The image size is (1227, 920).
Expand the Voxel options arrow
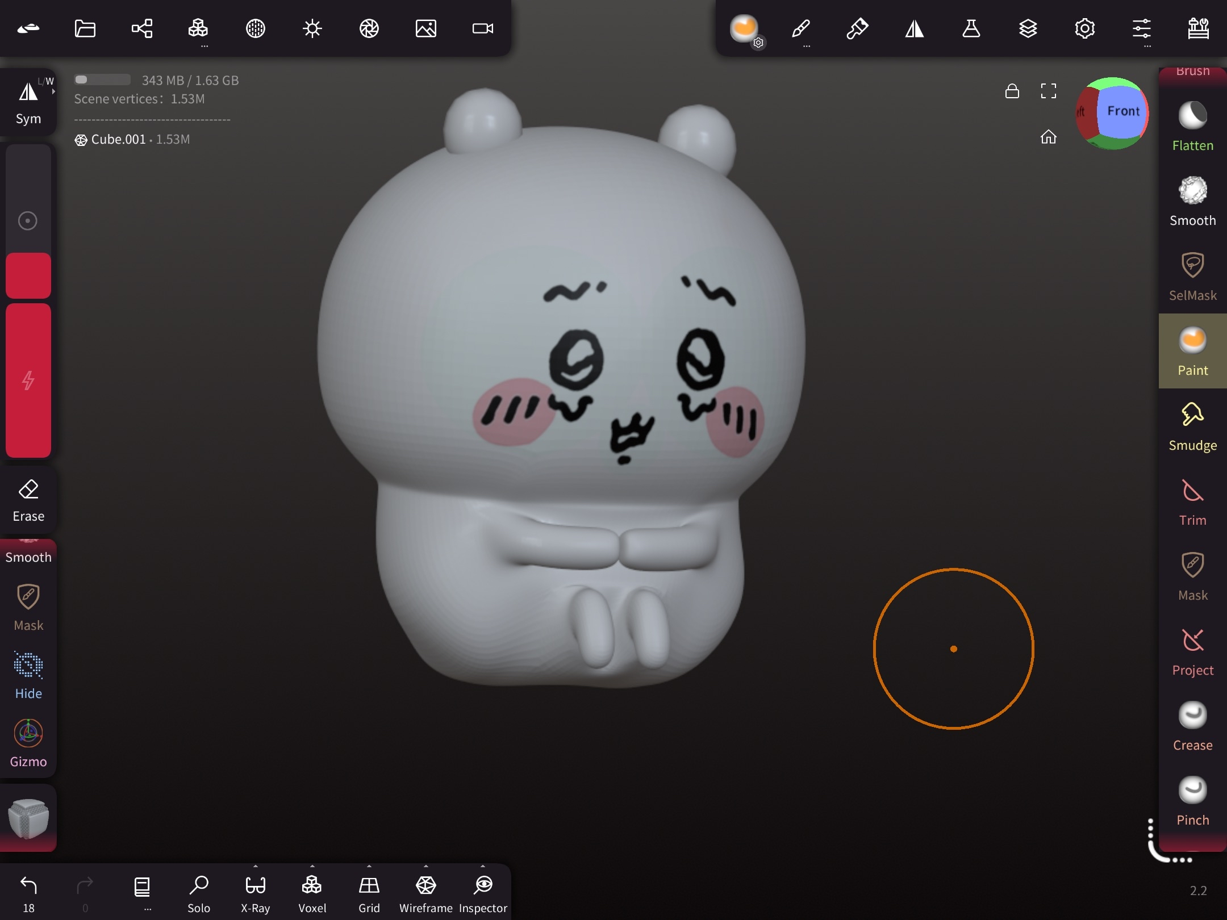pos(312,867)
